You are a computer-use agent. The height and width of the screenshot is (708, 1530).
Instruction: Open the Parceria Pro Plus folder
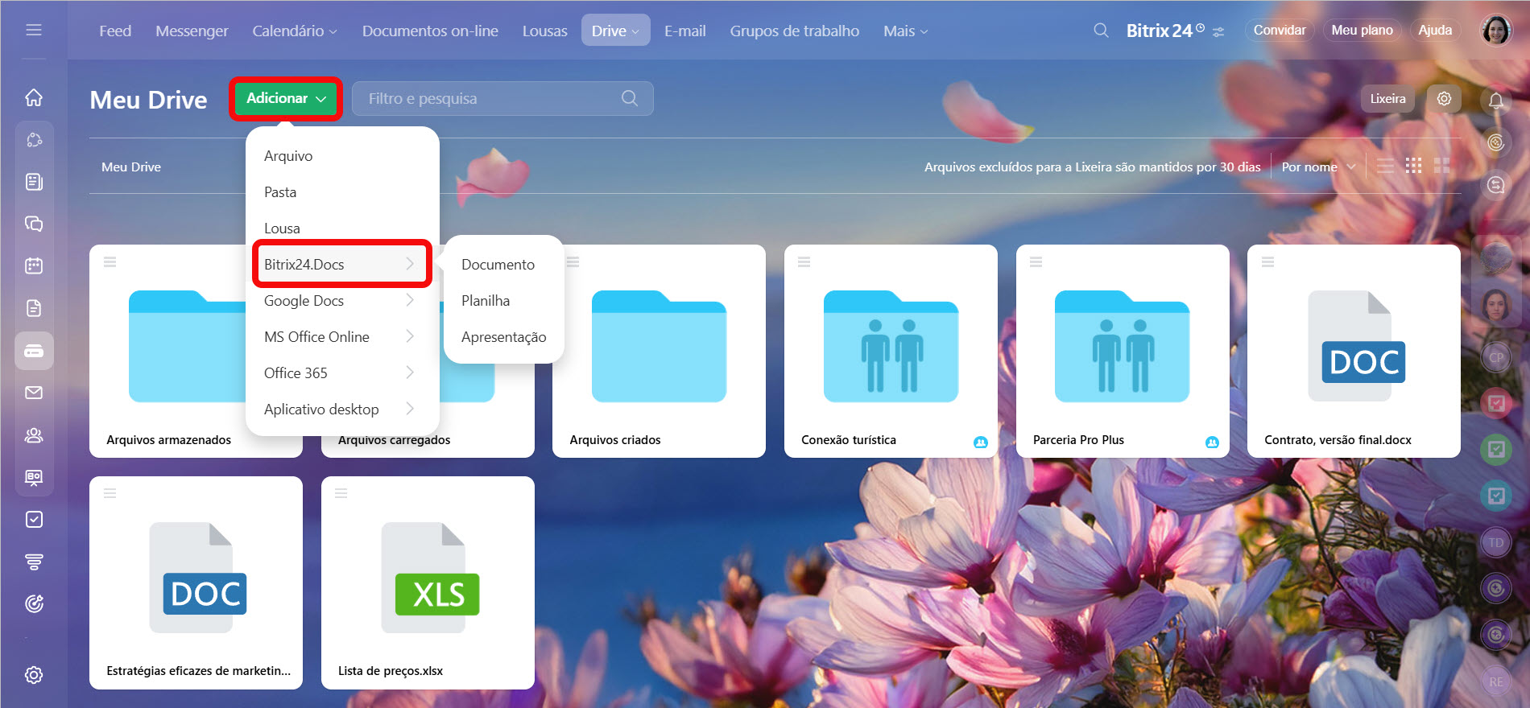[1123, 351]
